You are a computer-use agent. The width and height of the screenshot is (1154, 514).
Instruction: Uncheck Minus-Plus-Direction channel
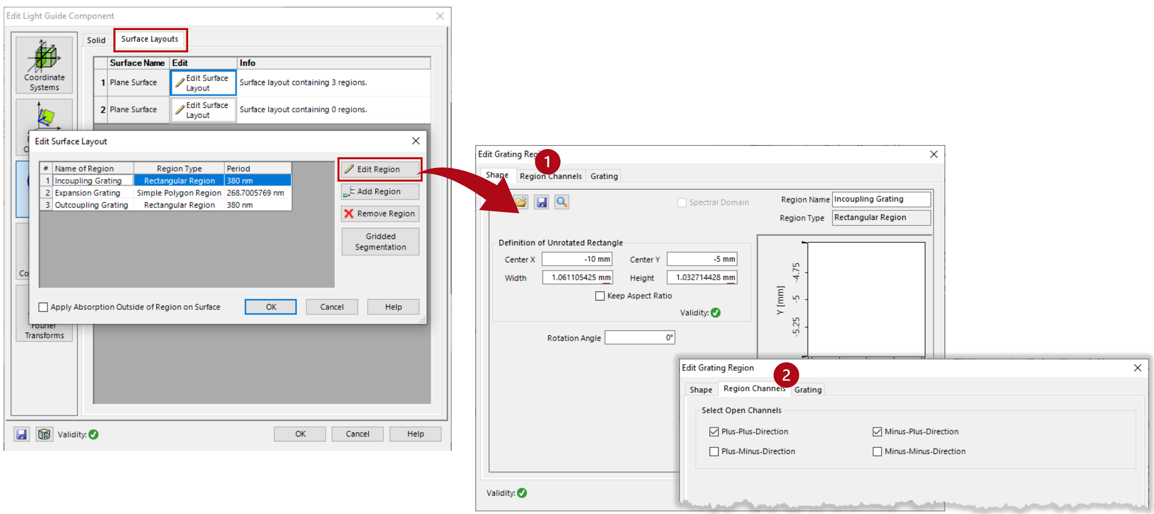[877, 432]
